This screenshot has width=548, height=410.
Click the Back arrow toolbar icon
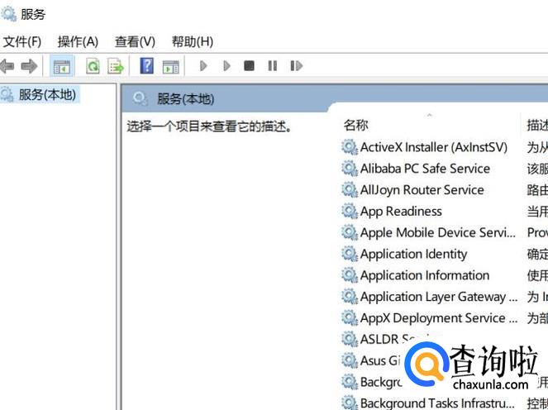[7, 65]
